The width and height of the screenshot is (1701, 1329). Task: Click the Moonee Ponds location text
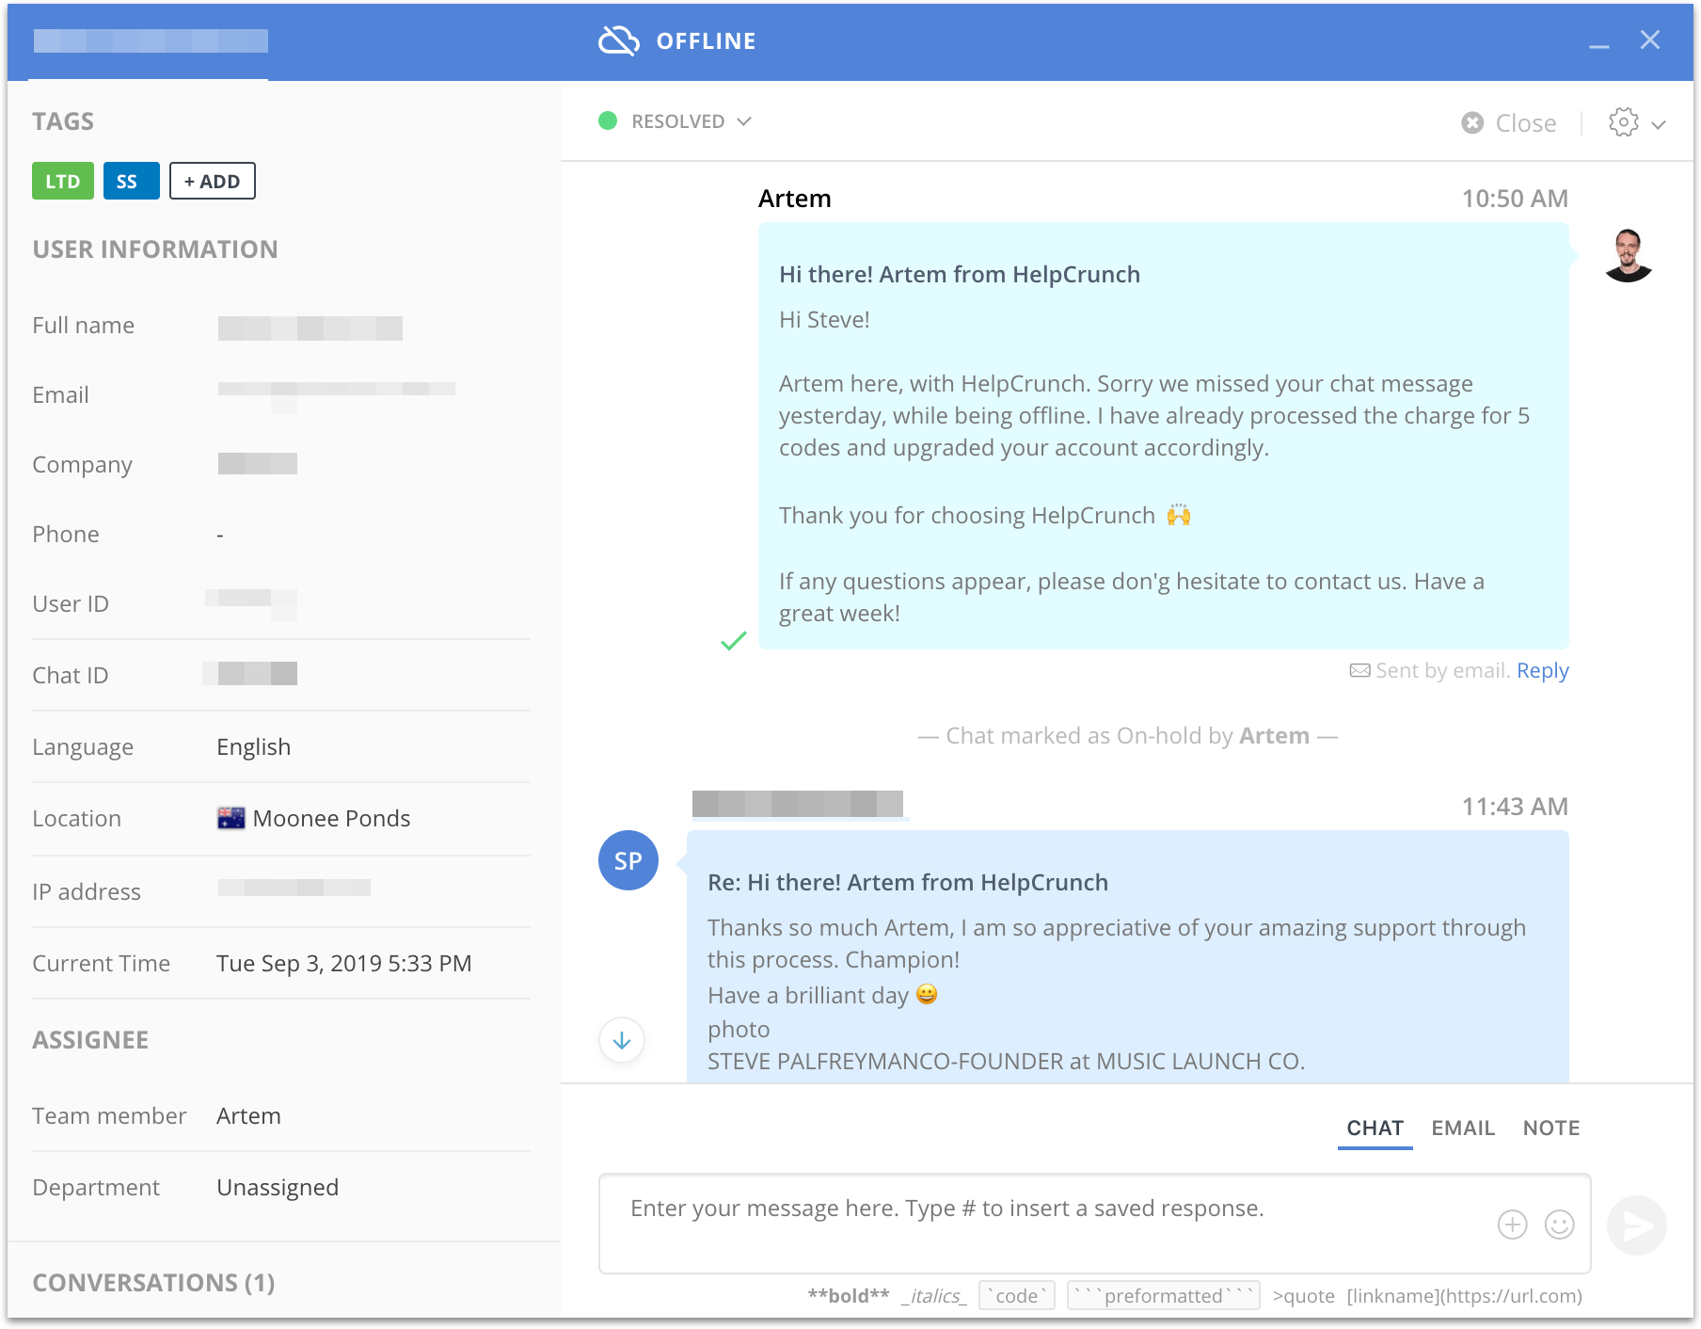tap(332, 818)
